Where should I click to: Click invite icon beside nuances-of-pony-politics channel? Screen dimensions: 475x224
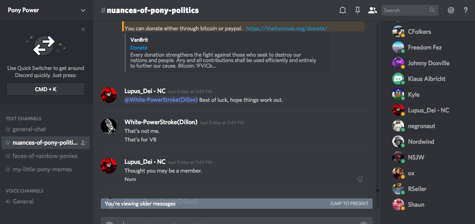(x=83, y=143)
